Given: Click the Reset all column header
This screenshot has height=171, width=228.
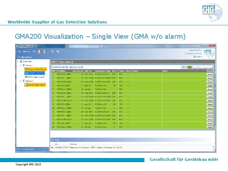Looking at the screenshot, I should [x=210, y=71].
